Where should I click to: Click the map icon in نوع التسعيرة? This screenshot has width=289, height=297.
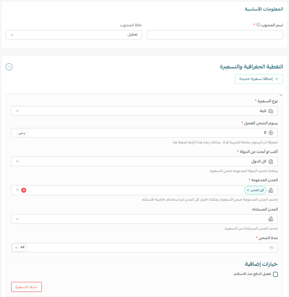point(271,111)
